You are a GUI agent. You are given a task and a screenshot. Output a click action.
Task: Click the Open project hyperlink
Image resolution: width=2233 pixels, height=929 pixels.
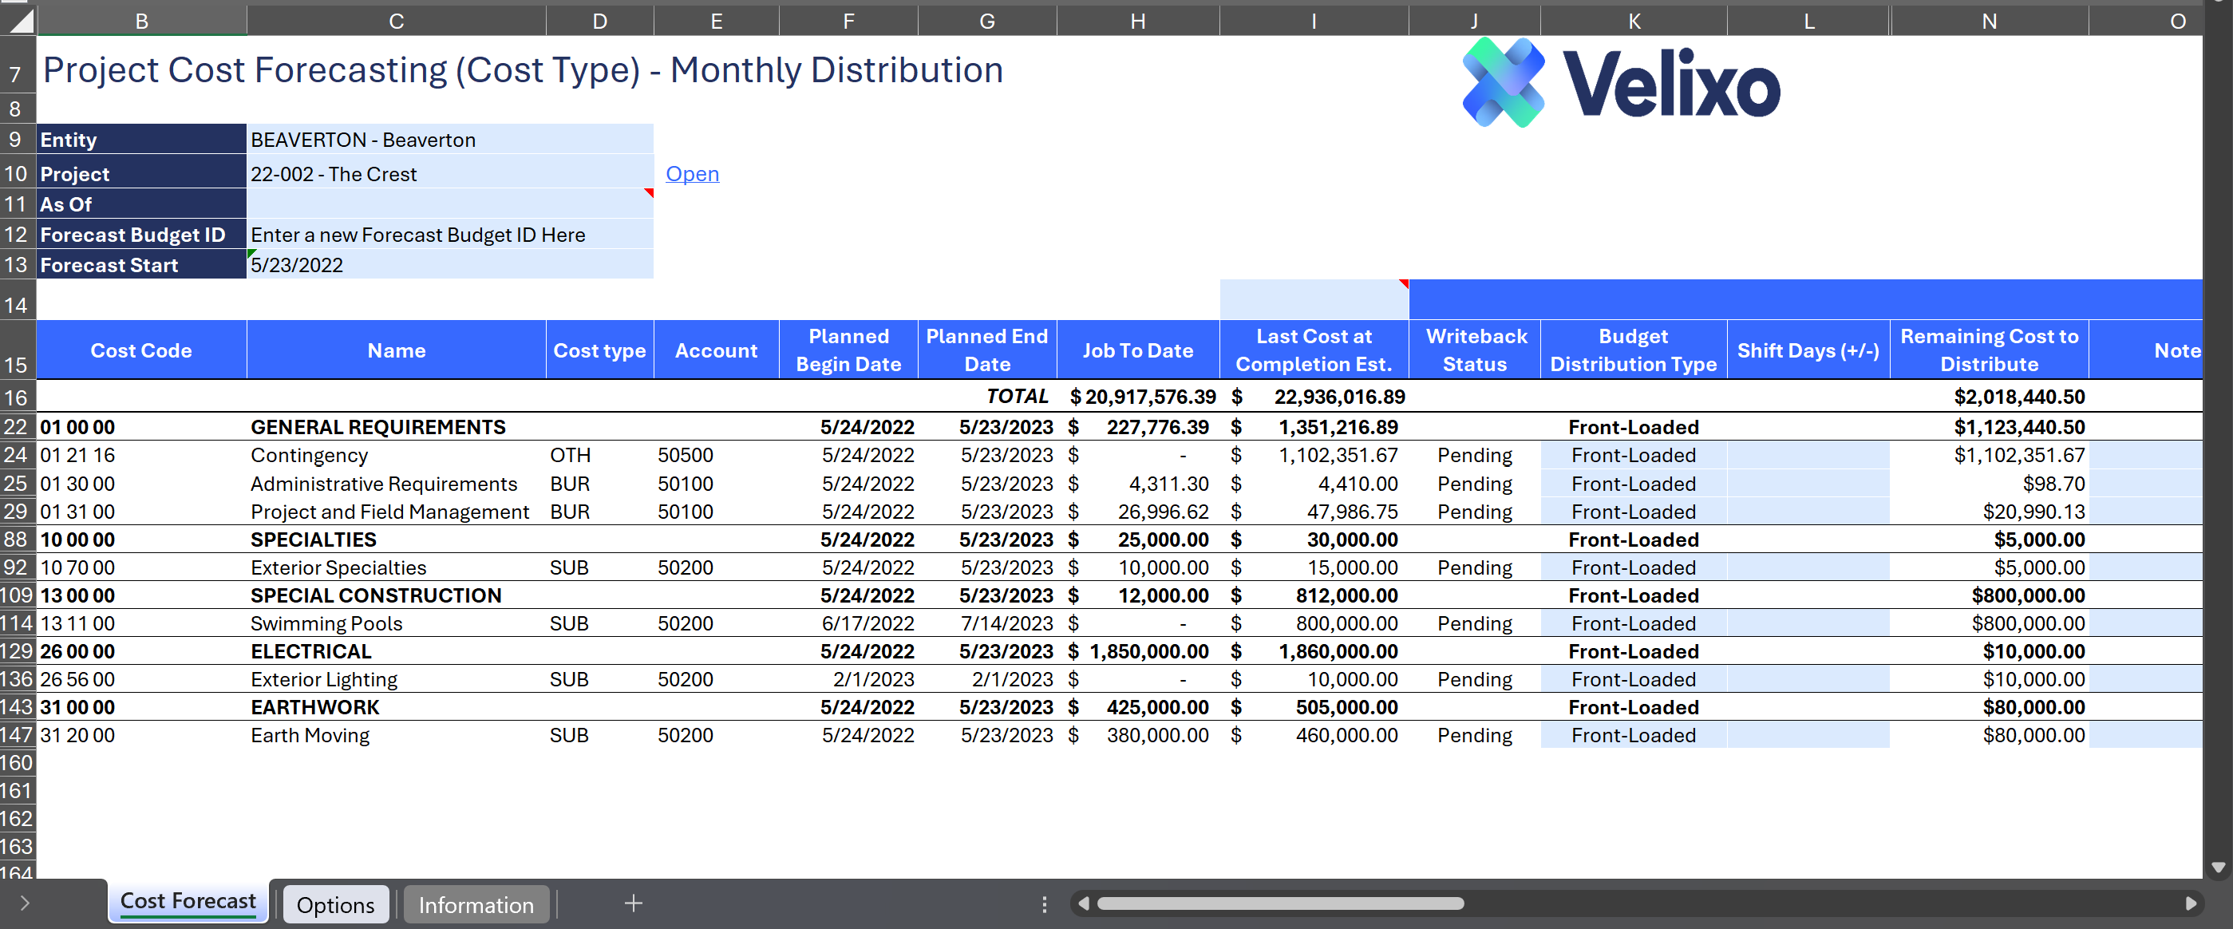(692, 174)
